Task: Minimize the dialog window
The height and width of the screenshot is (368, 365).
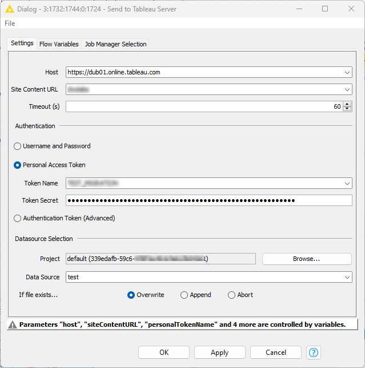Action: [x=299, y=9]
